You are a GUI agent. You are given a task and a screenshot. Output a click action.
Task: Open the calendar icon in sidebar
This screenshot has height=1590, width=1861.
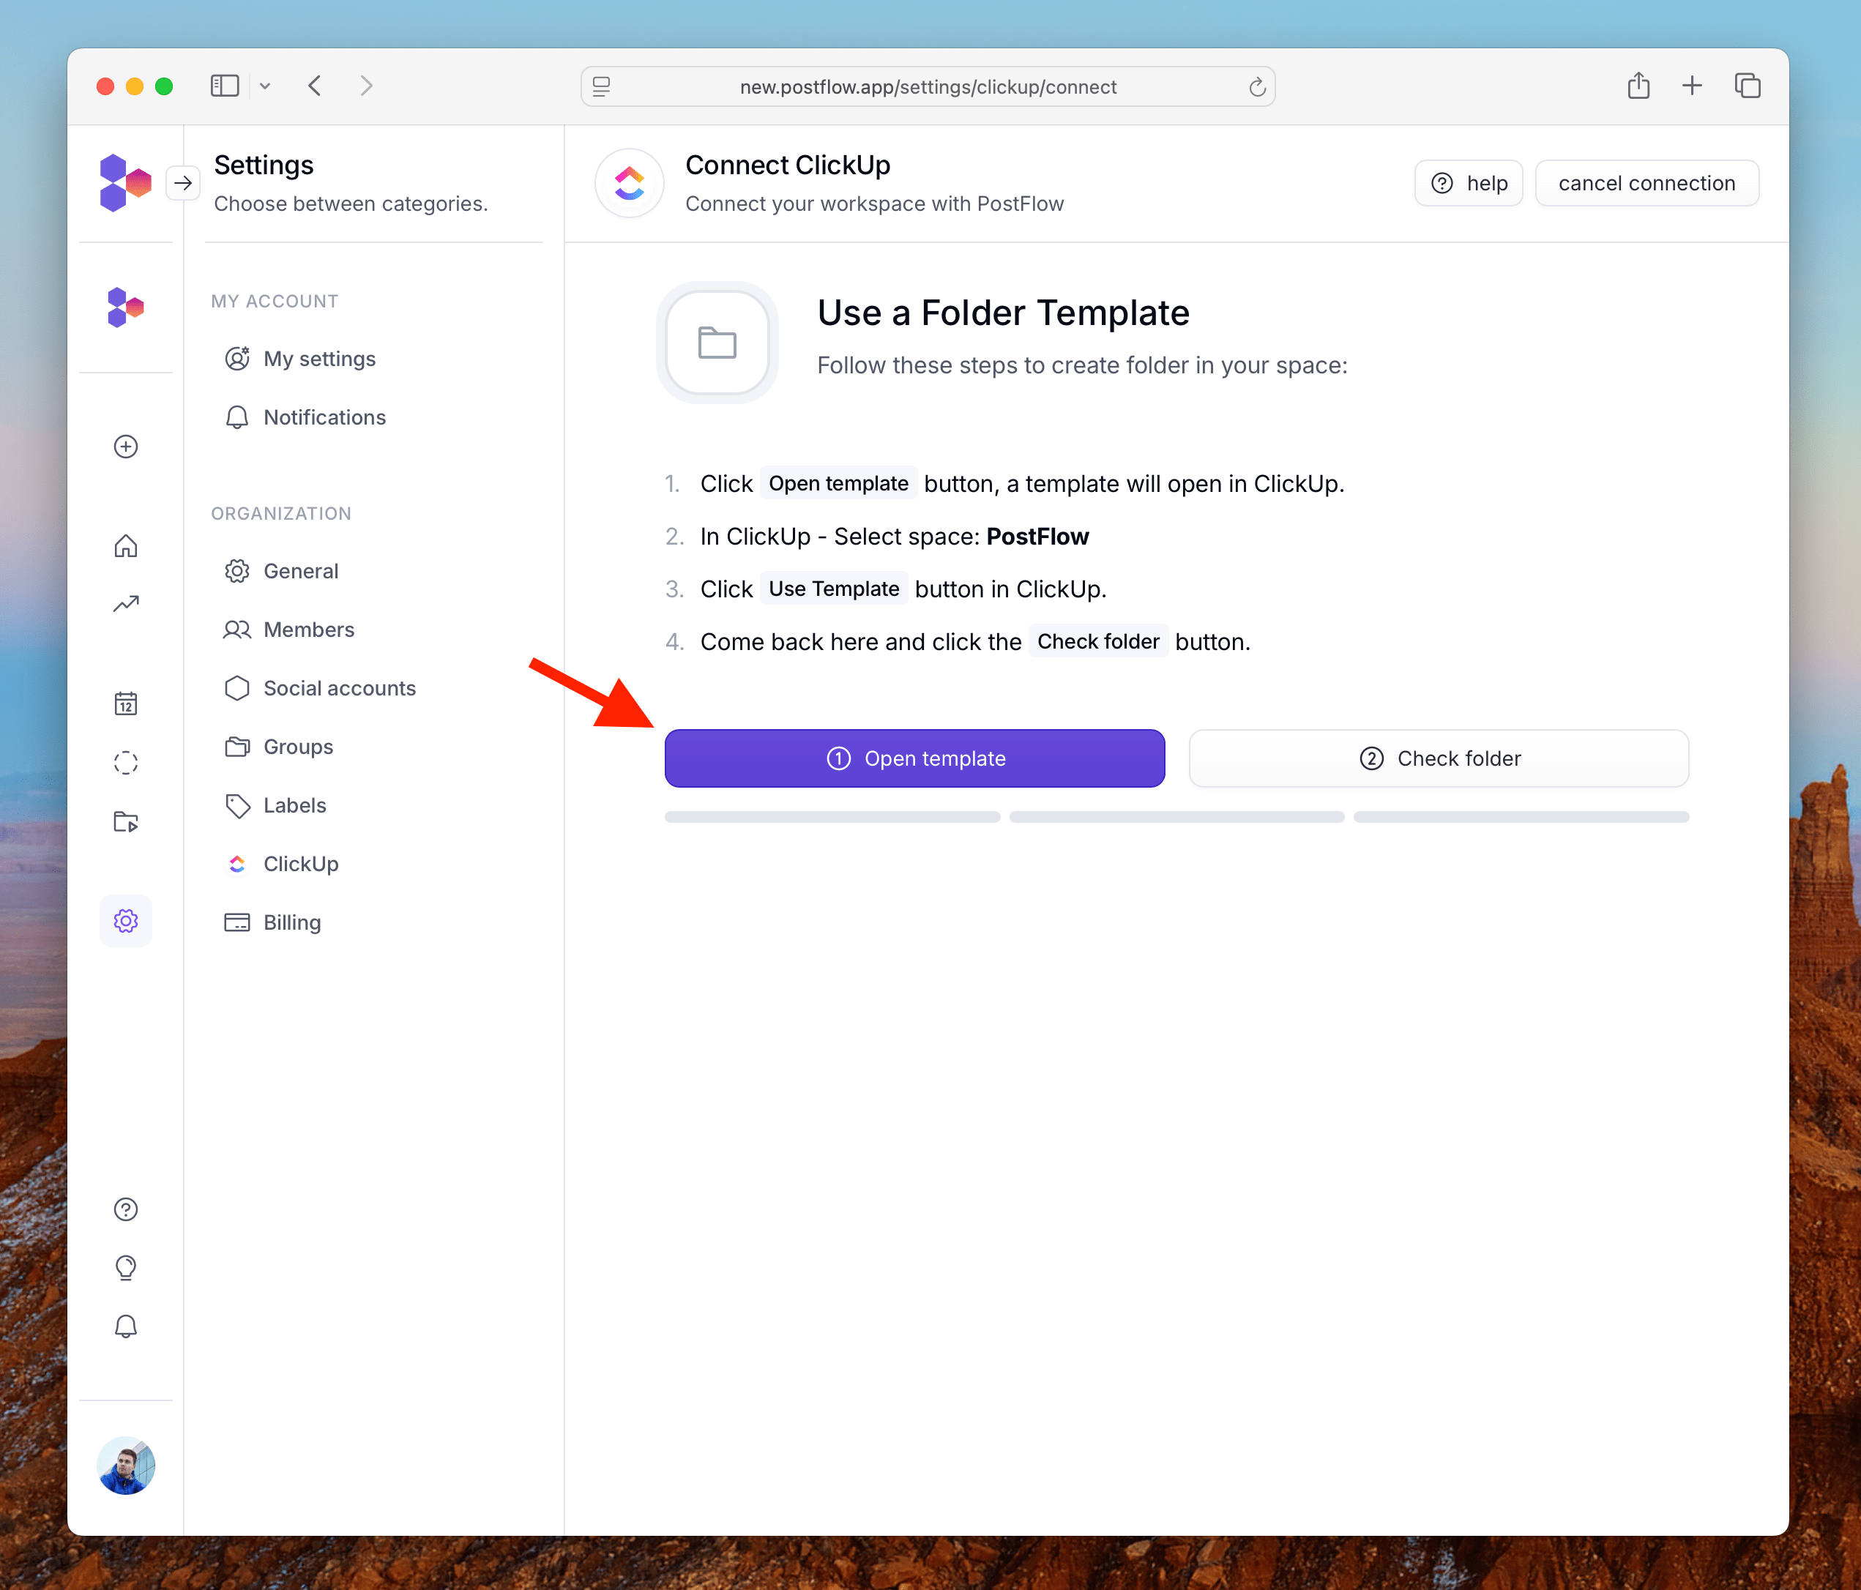126,703
